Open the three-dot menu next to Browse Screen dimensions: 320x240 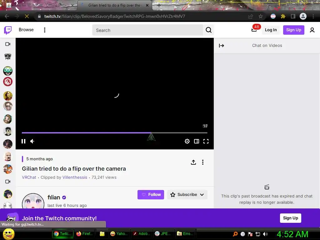[x=45, y=30]
